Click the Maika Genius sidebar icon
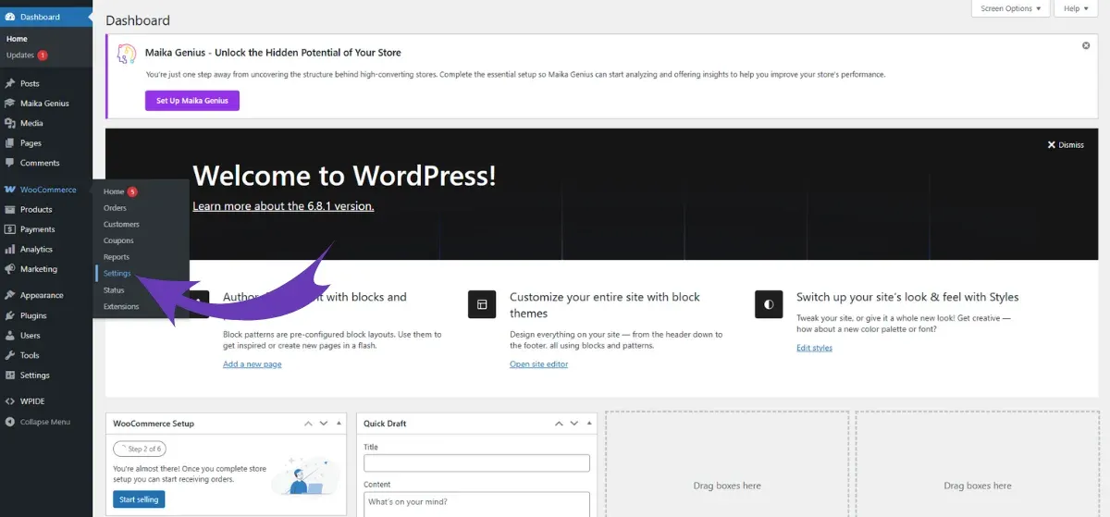 [10, 104]
